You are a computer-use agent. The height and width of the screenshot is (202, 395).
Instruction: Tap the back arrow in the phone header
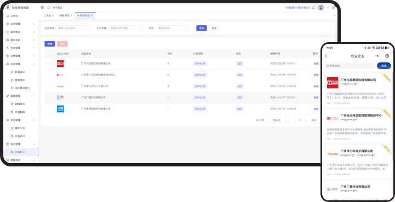click(x=326, y=56)
